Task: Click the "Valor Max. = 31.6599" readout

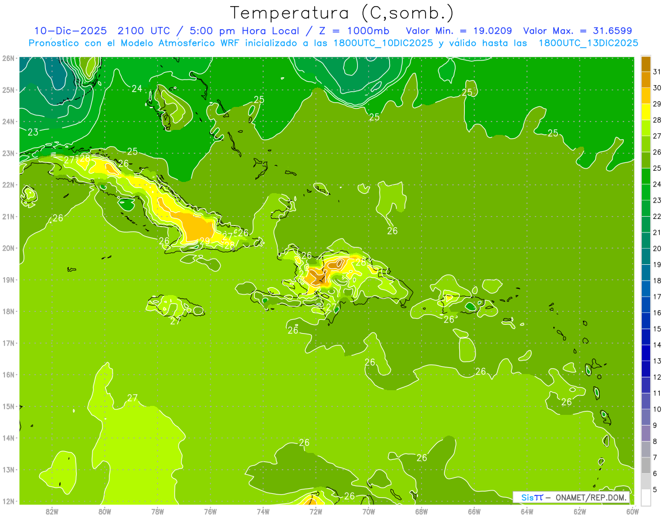Action: coord(578,31)
